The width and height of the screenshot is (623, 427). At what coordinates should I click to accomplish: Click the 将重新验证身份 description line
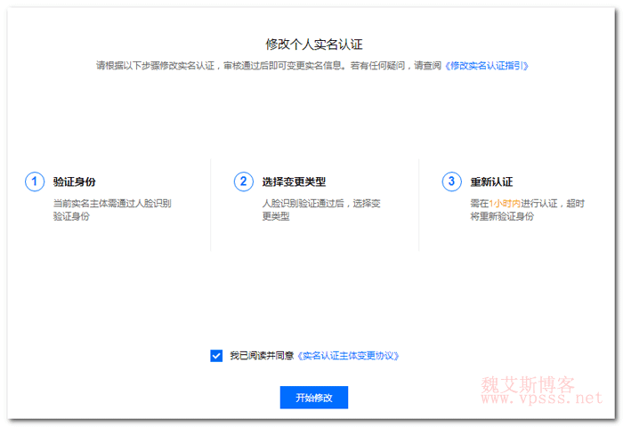click(x=502, y=216)
